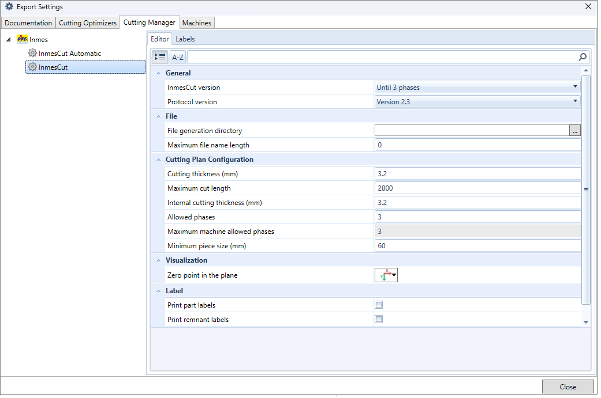The width and height of the screenshot is (601, 398).
Task: Click the File generation directory label
Action: point(205,131)
